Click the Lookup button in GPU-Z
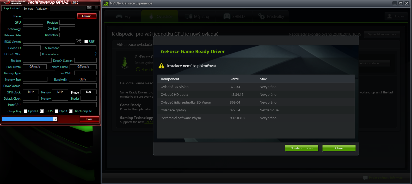 tap(87, 16)
